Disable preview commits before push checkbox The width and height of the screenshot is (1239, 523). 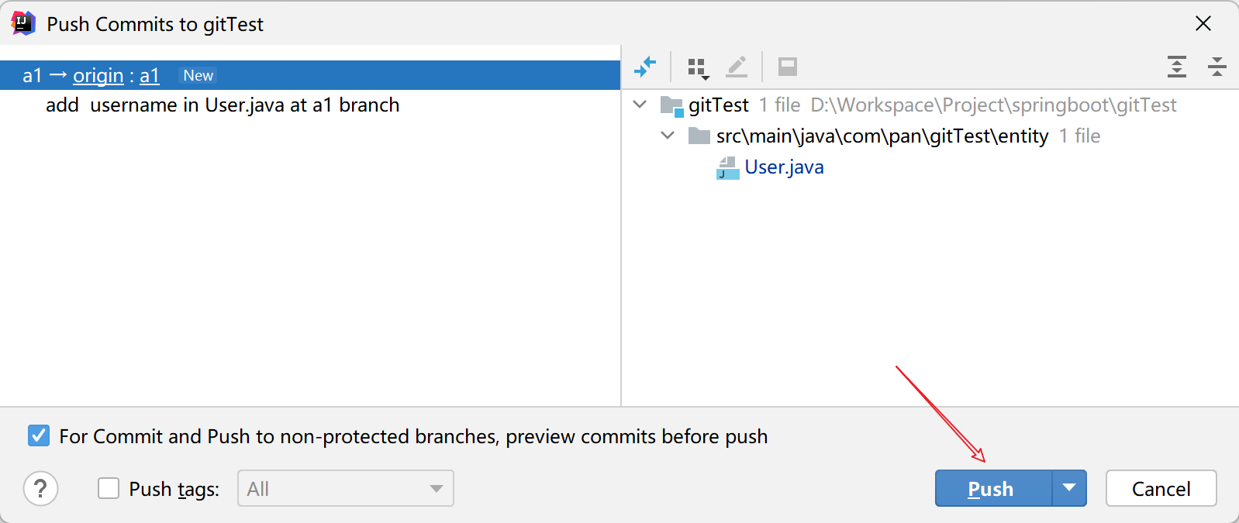click(39, 435)
